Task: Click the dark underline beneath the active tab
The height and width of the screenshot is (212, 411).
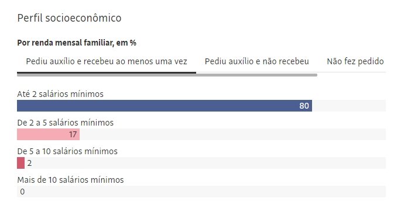Action: [x=107, y=72]
